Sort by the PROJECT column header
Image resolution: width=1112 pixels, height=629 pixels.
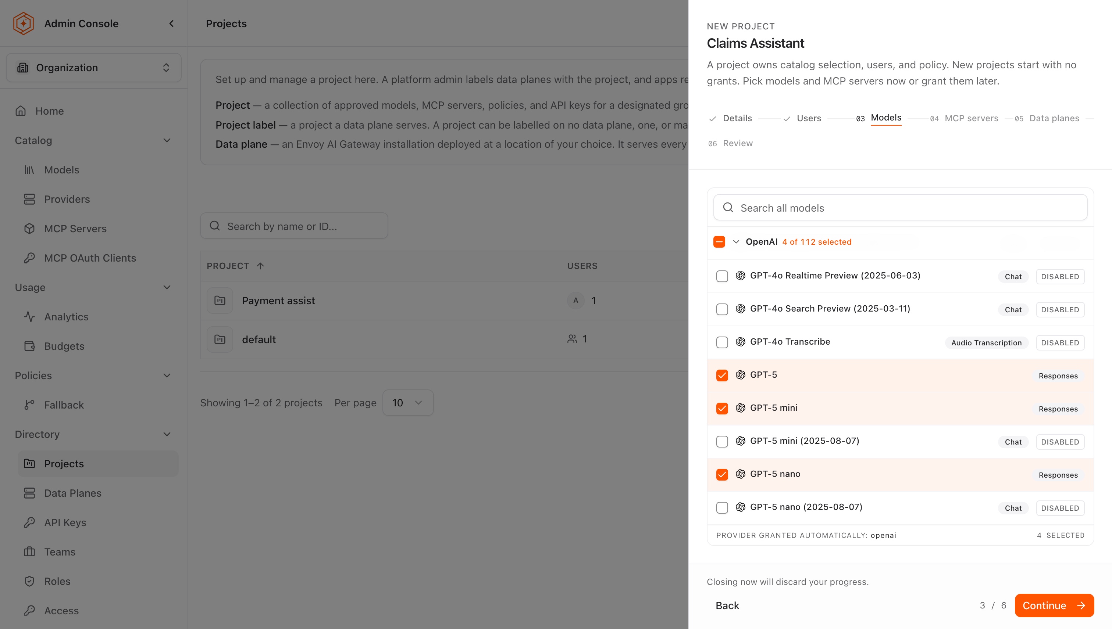pos(235,266)
